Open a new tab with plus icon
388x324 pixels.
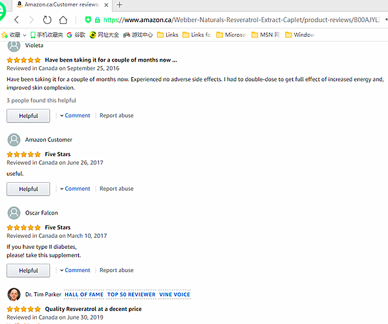coord(120,5)
